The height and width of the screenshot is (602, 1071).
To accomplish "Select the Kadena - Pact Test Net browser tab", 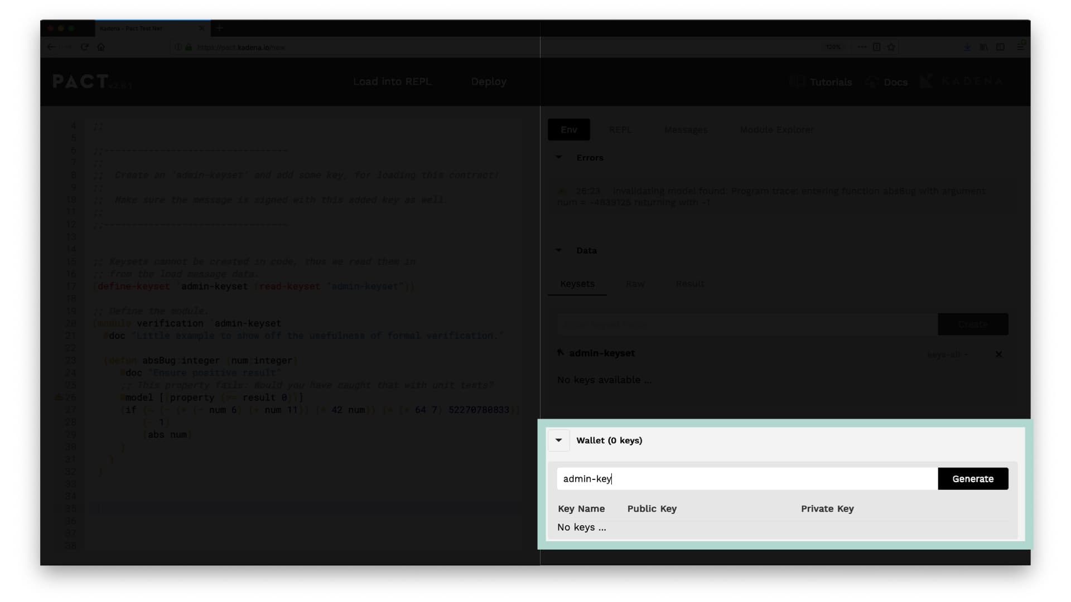I will coord(152,28).
